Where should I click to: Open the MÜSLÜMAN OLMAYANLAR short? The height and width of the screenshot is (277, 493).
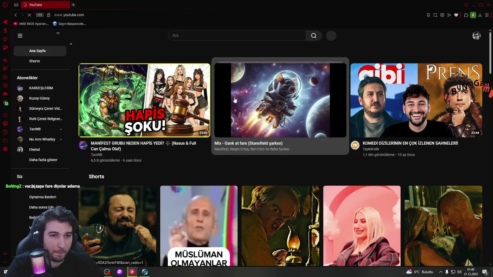coord(199,226)
